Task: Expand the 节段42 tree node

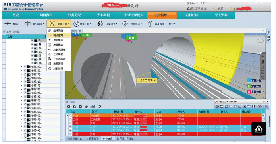Action: click(21, 123)
